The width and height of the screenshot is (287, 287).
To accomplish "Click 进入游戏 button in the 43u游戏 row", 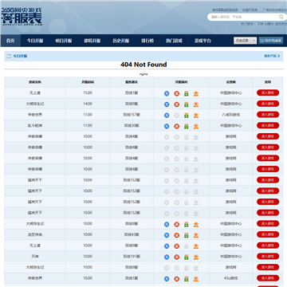I will tap(268, 278).
